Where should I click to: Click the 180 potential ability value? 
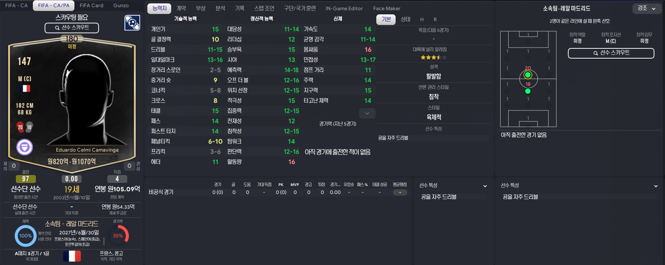pyautogui.click(x=72, y=39)
